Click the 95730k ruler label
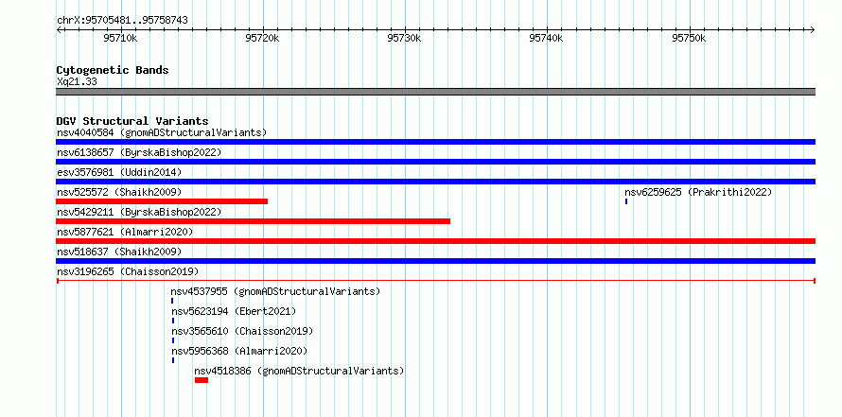This screenshot has width=842, height=417. (x=404, y=38)
